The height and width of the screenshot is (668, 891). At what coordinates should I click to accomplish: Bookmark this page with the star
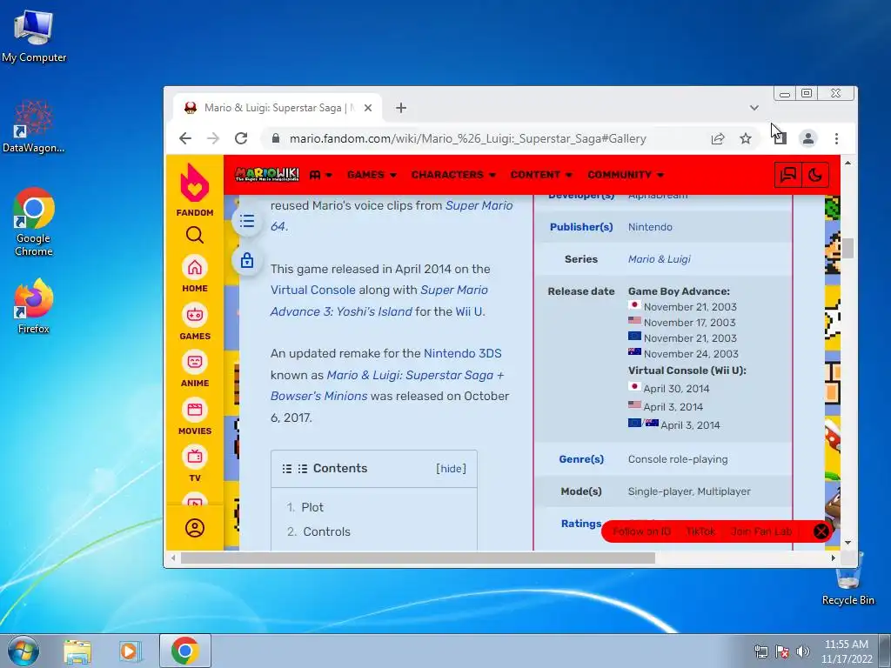746,138
